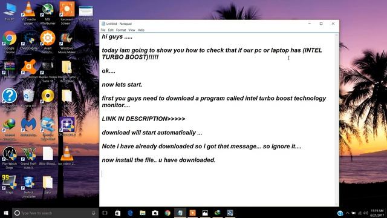The width and height of the screenshot is (387, 218).
Task: Open Movavi Video Suite shortcut
Action: [47, 71]
